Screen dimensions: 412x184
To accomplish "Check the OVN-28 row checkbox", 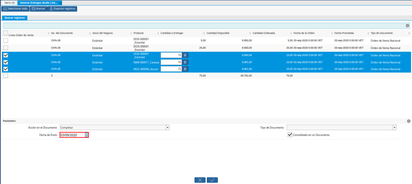I will tap(6, 41).
